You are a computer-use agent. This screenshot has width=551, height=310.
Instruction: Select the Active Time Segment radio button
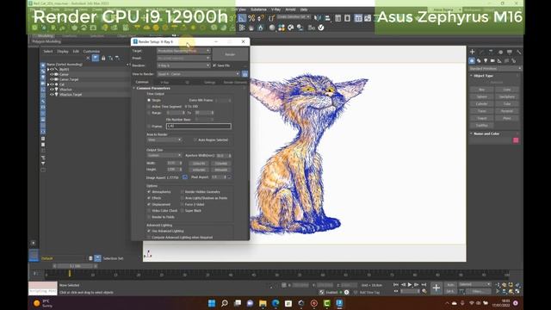click(x=149, y=107)
